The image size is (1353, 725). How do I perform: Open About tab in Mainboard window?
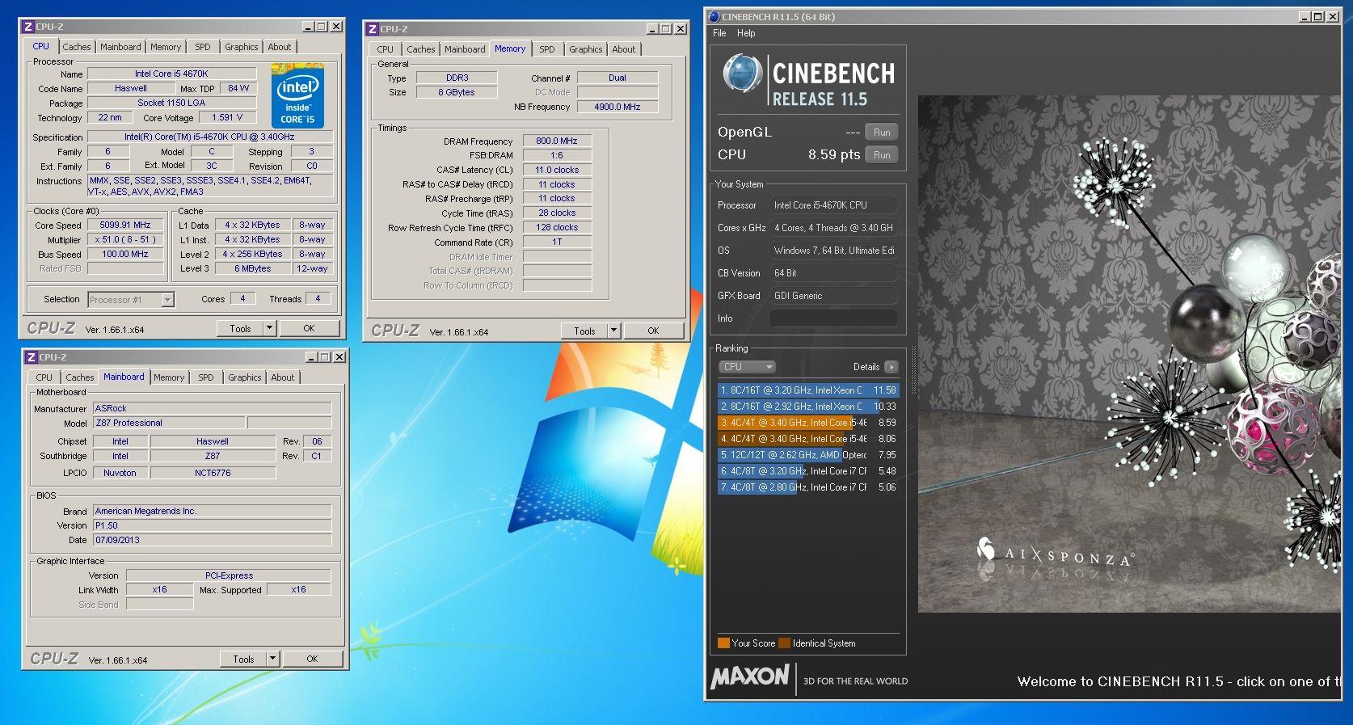point(283,377)
